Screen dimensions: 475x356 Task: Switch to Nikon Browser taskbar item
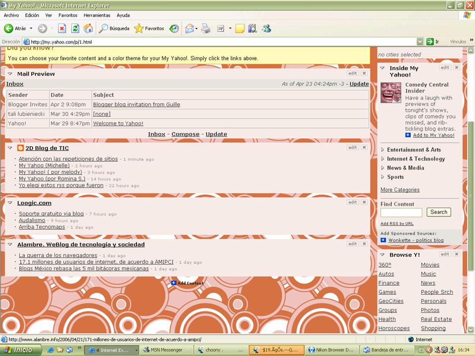[x=332, y=350]
